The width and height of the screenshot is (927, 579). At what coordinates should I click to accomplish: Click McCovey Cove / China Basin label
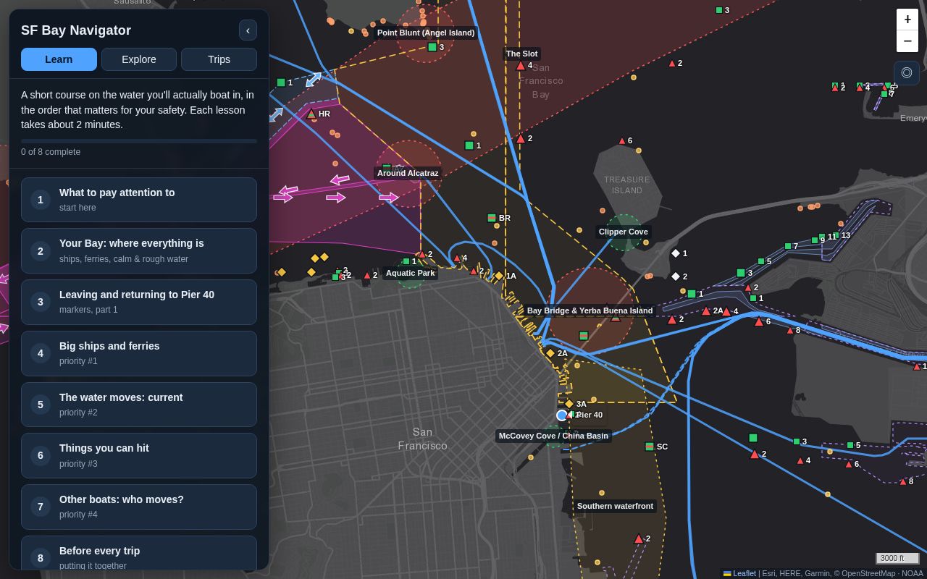coord(553,436)
